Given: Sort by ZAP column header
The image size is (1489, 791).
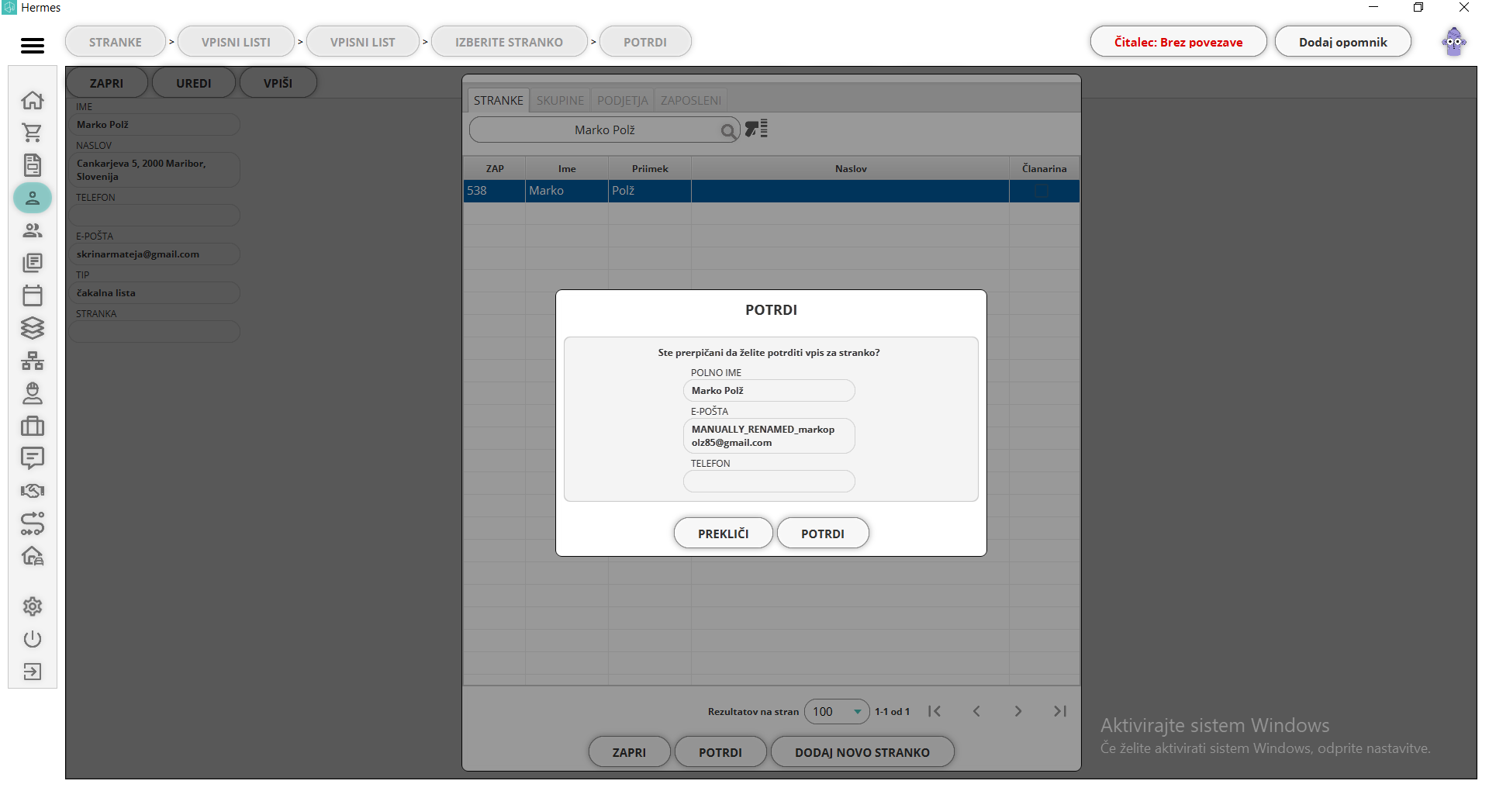Looking at the screenshot, I should point(495,168).
